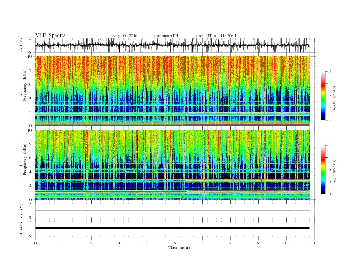Click the 'ch.1(V)' waveform axis label

(x=21, y=45)
